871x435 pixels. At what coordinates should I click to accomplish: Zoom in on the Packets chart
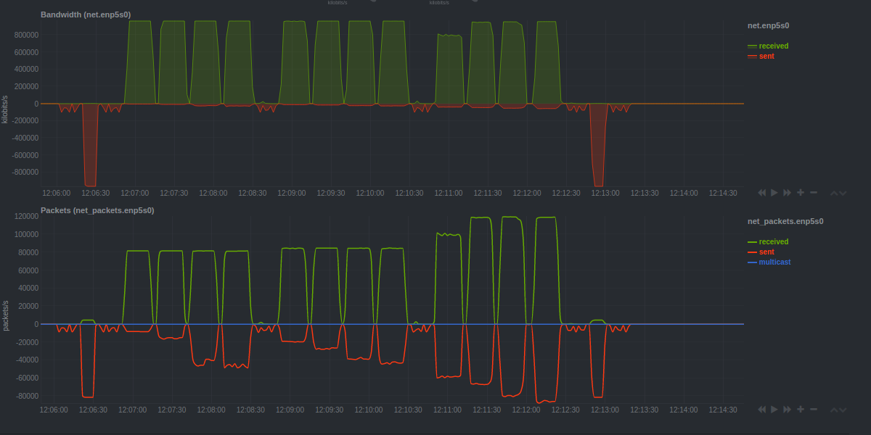(801, 410)
